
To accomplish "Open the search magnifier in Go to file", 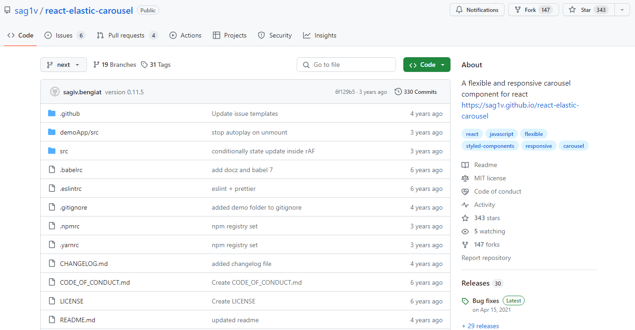I will point(306,65).
